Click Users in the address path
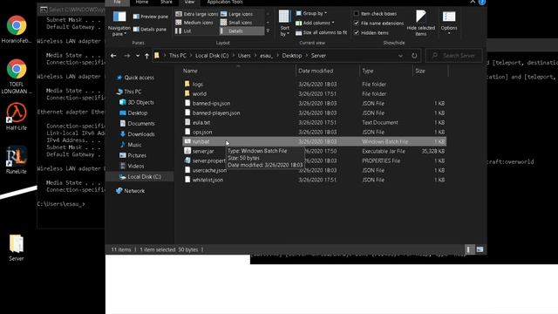 244,56
